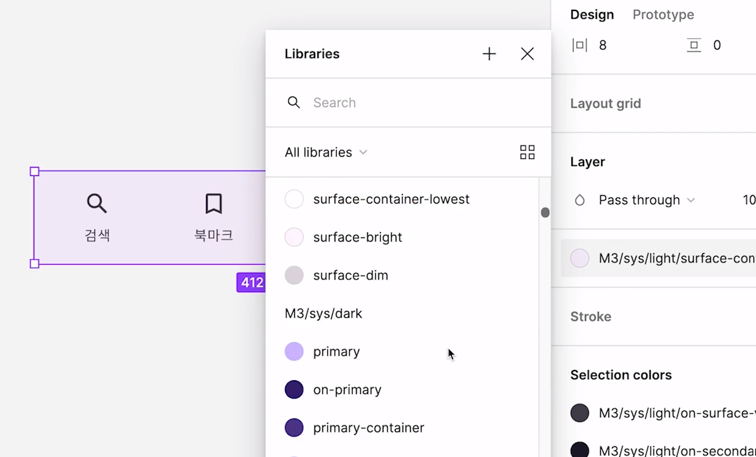Click the frame's top-left resize handle

click(x=34, y=171)
